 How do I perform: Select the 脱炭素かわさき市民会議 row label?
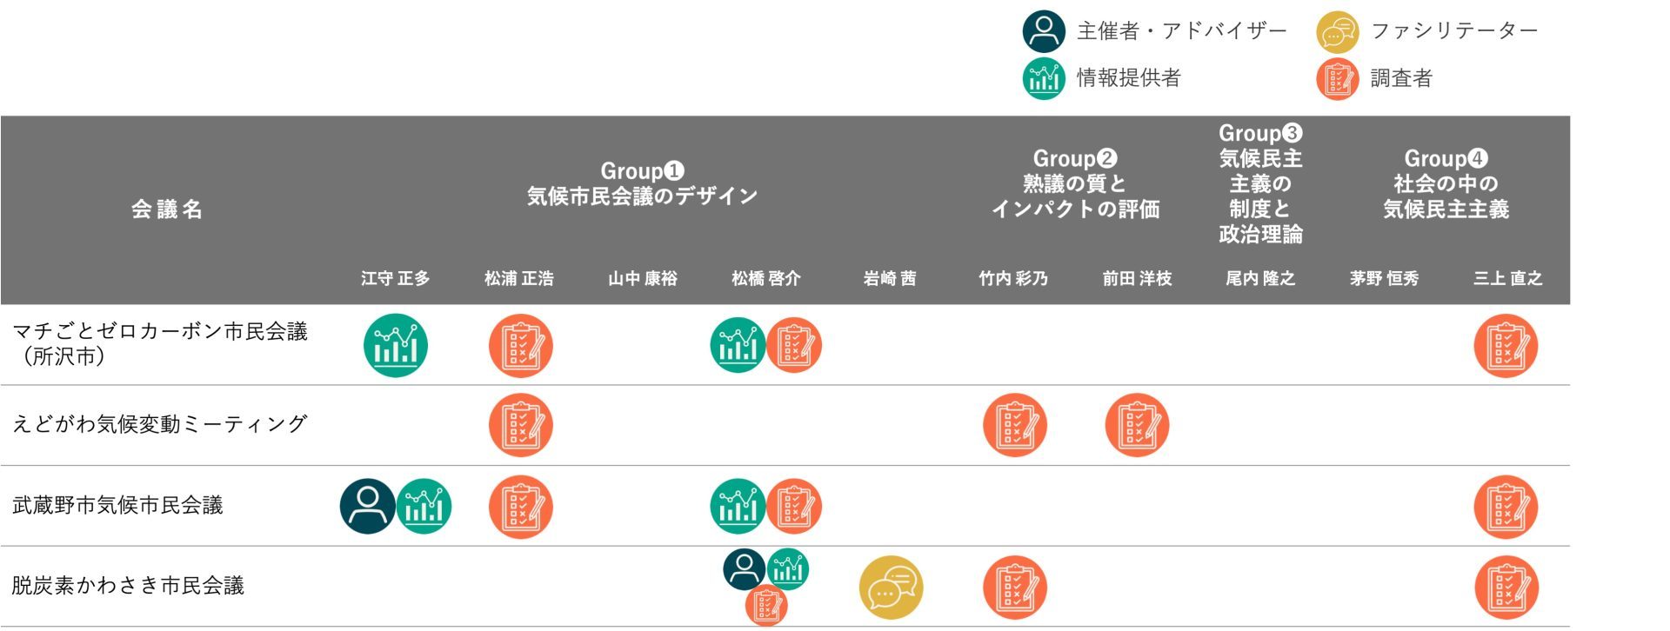pyautogui.click(x=128, y=586)
